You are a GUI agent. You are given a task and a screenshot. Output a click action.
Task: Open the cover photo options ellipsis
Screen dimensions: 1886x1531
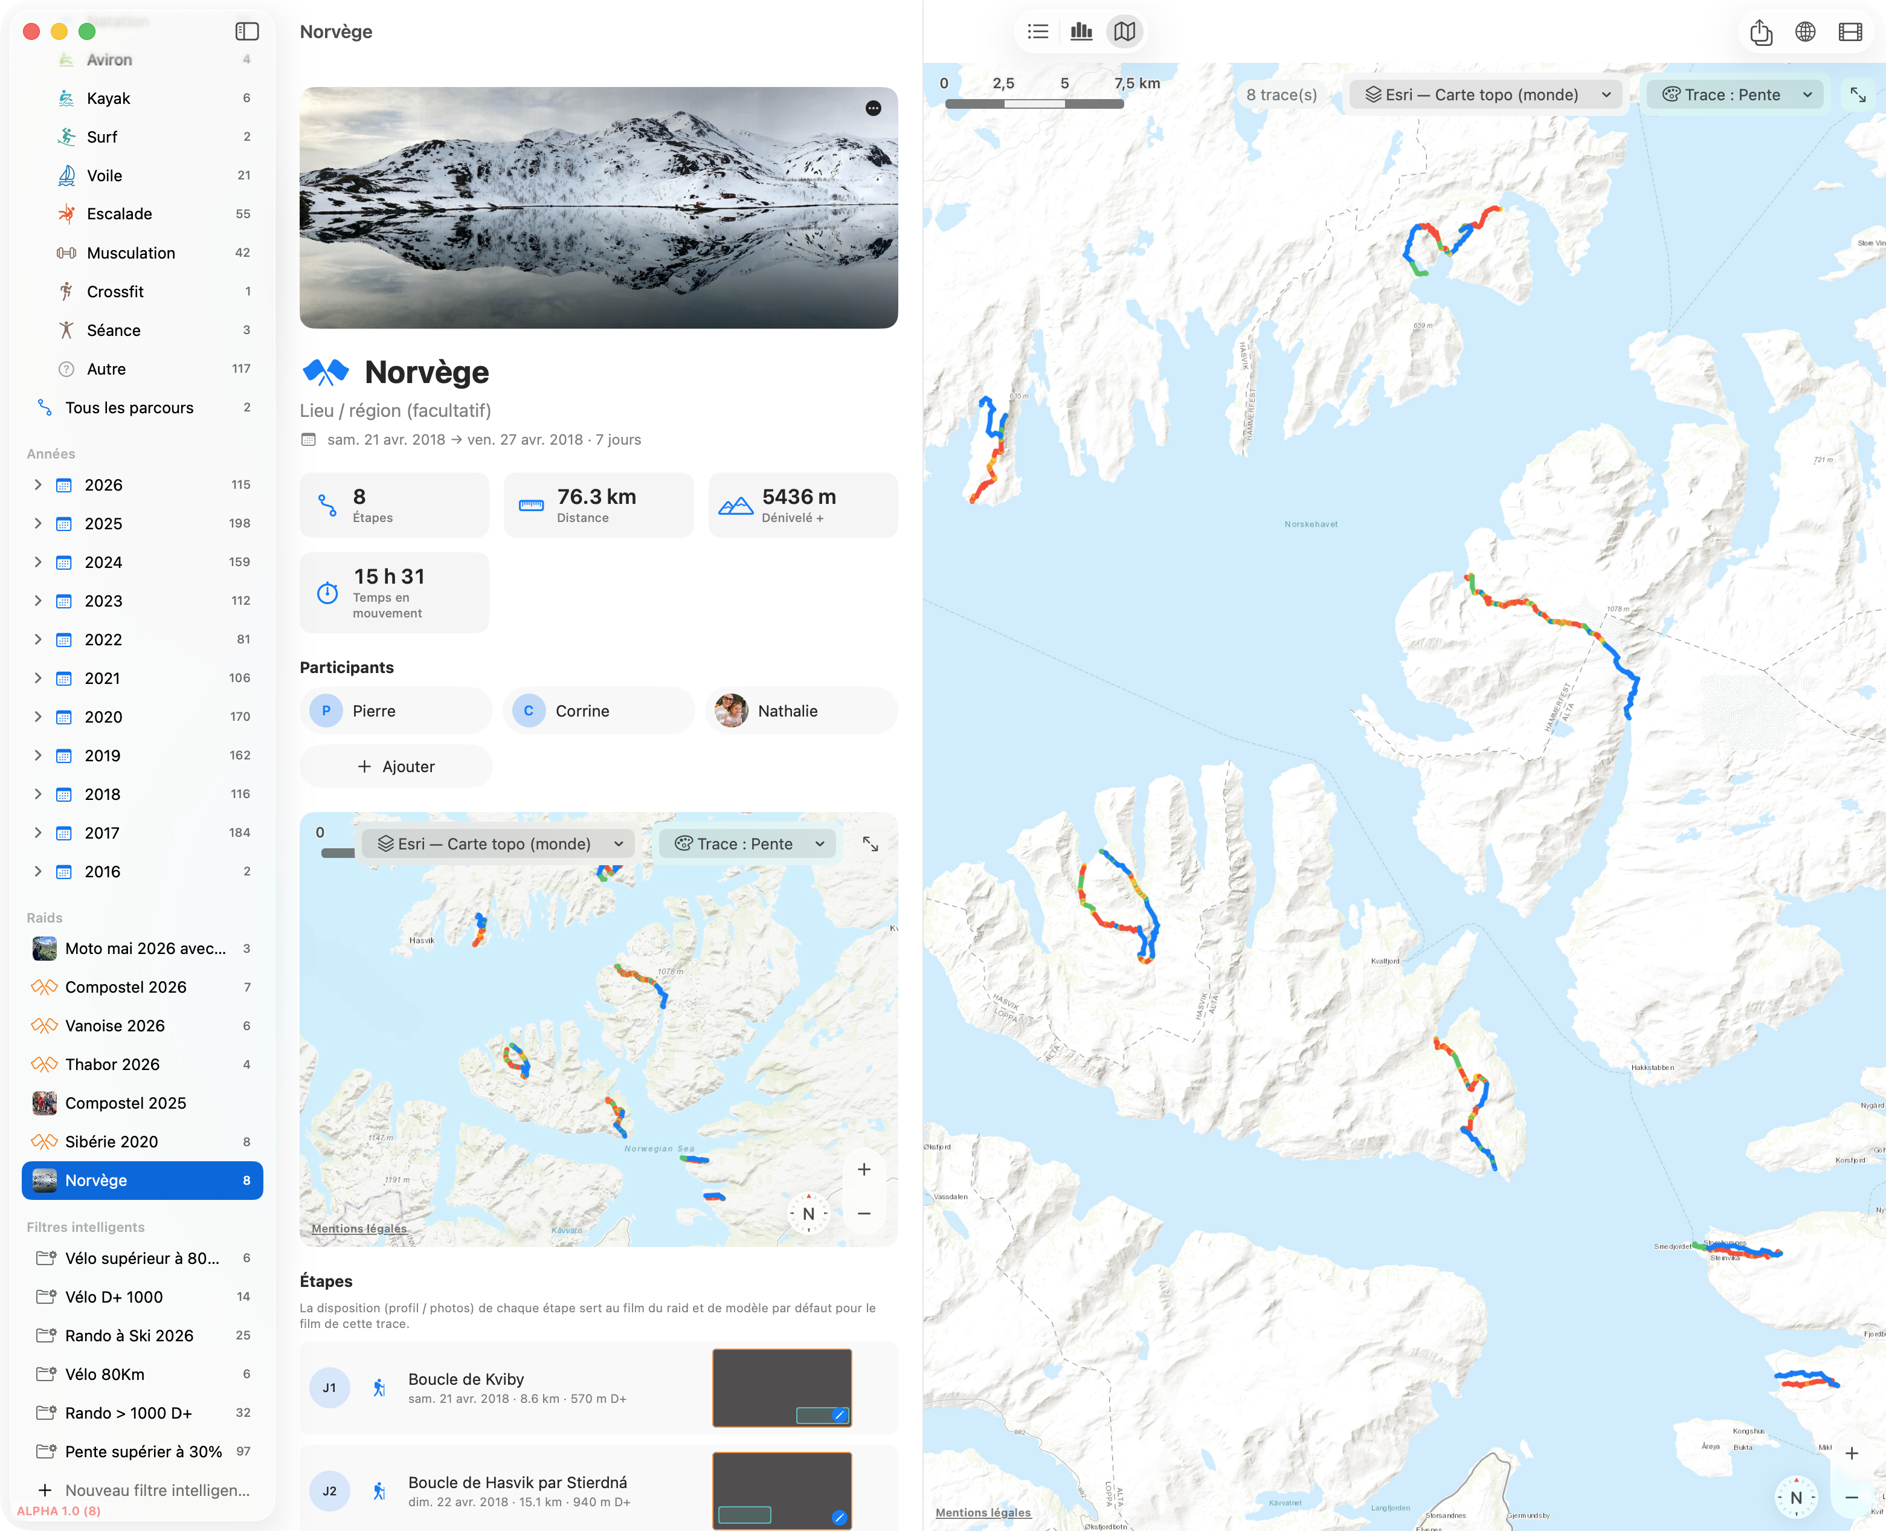pos(873,109)
